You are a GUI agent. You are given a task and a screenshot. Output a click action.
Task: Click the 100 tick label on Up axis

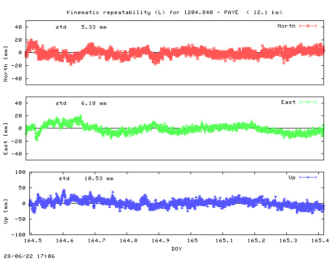click(20, 172)
